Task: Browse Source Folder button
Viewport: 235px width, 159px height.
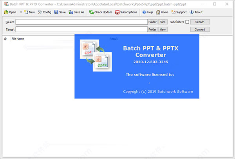Action: point(153,22)
